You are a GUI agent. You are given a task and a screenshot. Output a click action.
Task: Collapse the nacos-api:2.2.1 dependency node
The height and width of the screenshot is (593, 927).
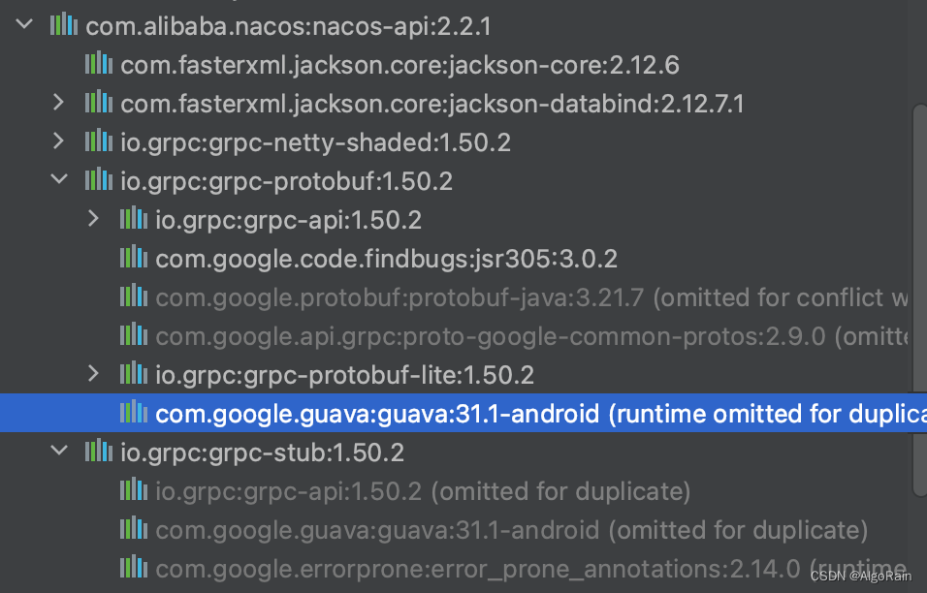(23, 25)
